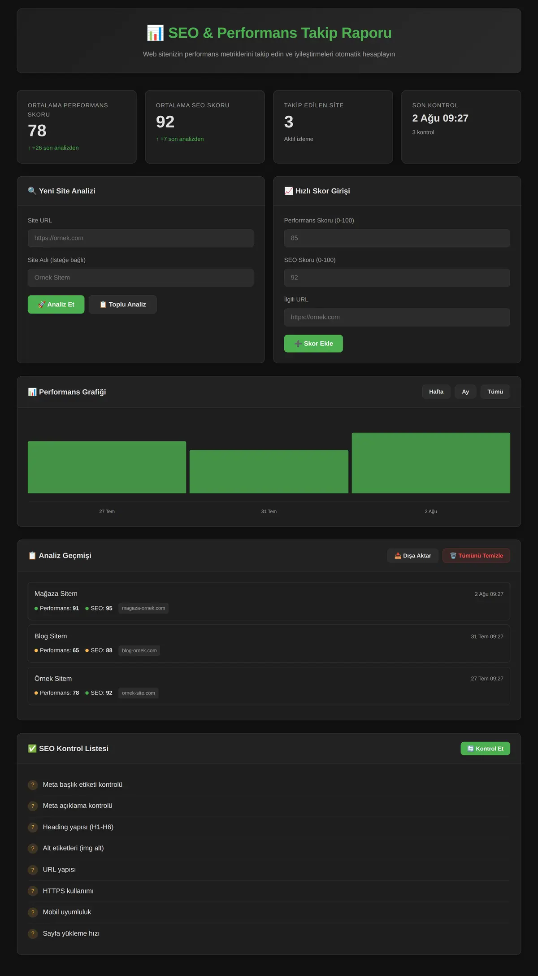Focus the Site URL input field
Viewport: 538px width, 976px height.
(x=141, y=238)
